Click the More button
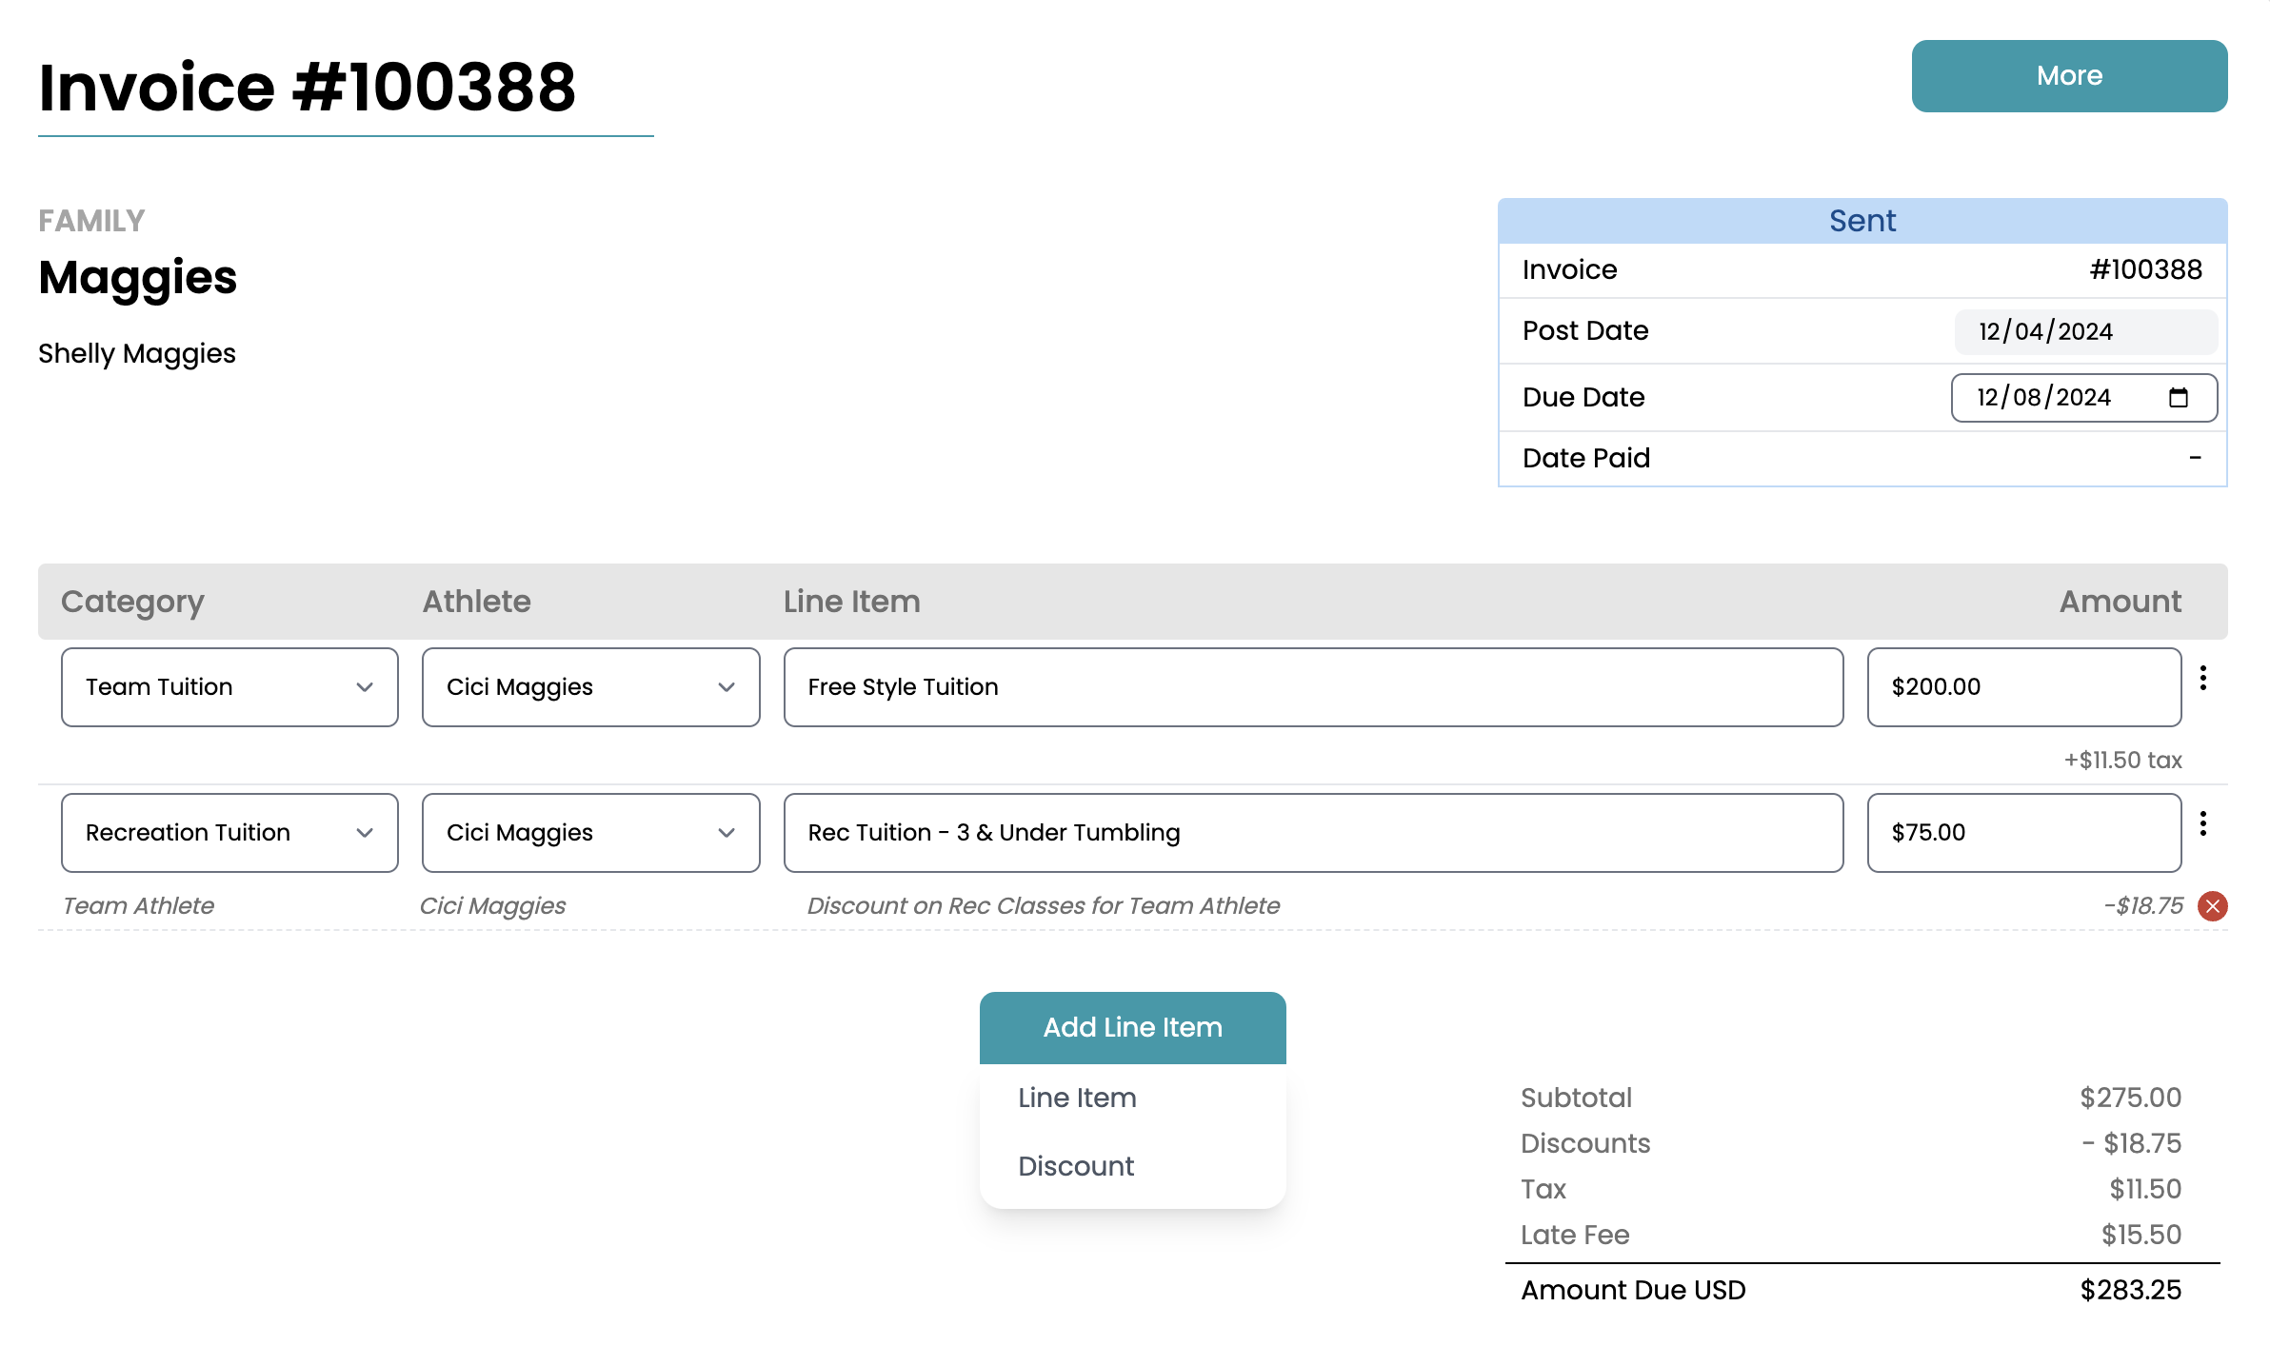Viewport: 2270px width, 1346px height. point(2068,76)
